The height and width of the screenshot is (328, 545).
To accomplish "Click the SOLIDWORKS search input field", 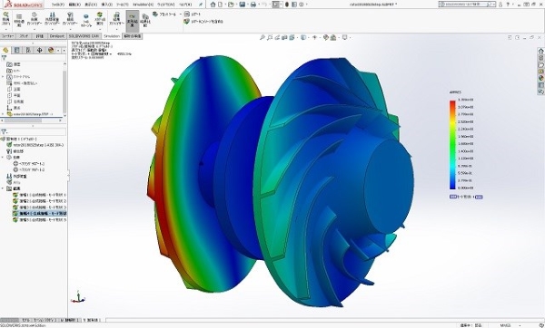I will [x=467, y=5].
